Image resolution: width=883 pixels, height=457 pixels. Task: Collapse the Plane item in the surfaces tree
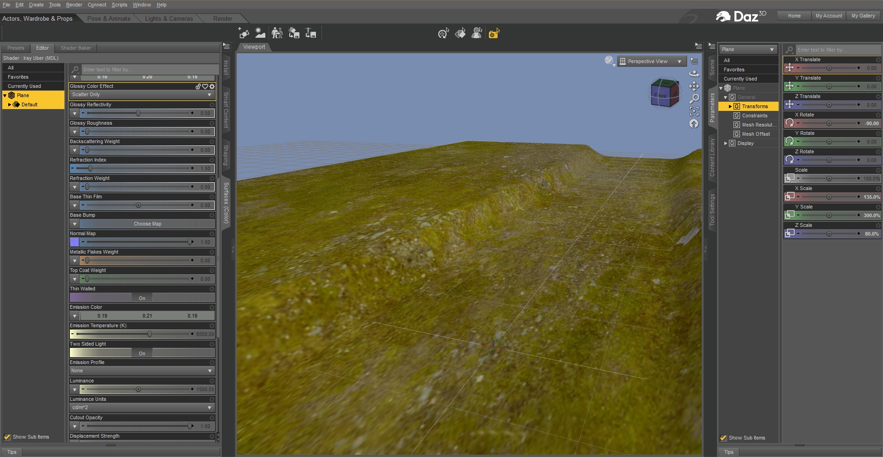(5, 95)
